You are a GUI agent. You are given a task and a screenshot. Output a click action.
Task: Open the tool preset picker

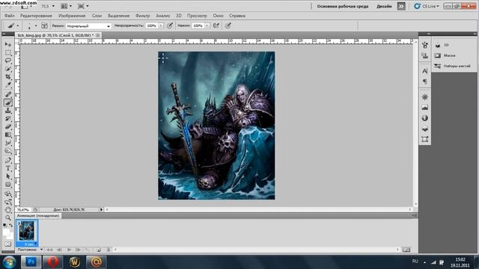point(13,26)
